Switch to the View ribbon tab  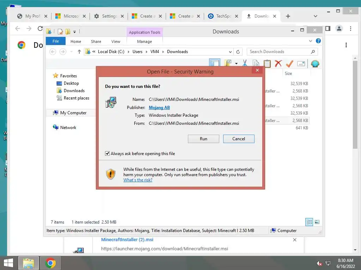pos(116,41)
